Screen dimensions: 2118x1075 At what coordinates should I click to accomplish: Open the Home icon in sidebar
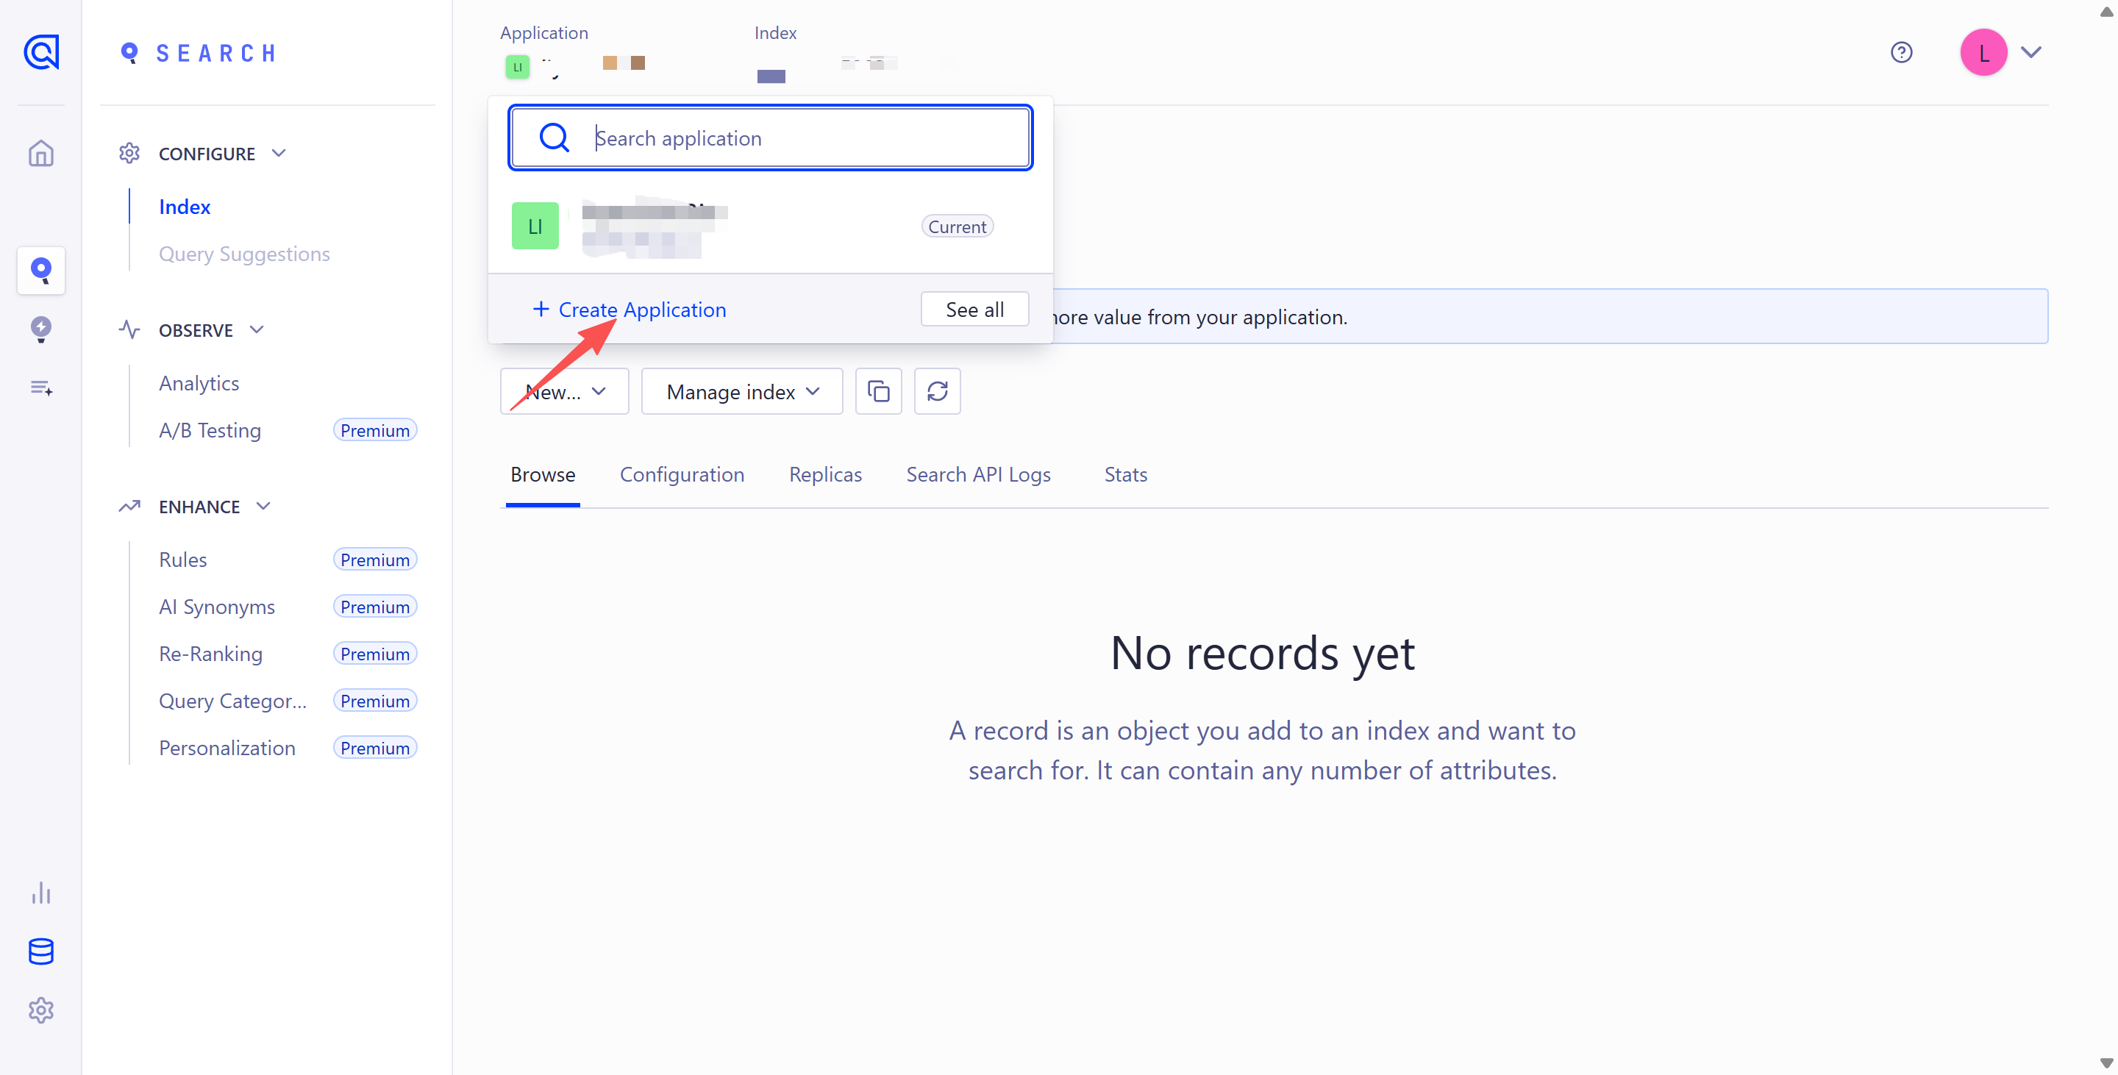pyautogui.click(x=41, y=154)
